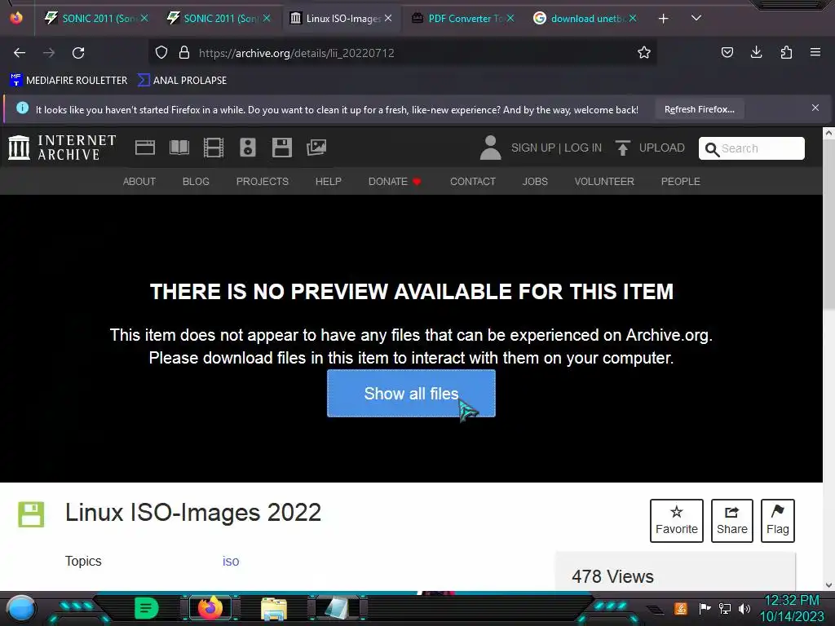Open File Explorer from taskbar
Screen dimensions: 835x626
coord(274,609)
